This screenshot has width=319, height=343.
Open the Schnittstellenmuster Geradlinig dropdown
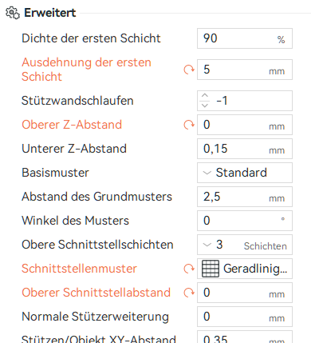pos(245,269)
